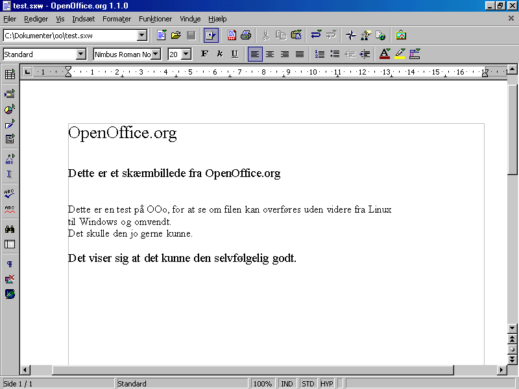Click document close X on menu bar
Image resolution: width=519 pixels, height=389 pixels.
[x=511, y=19]
